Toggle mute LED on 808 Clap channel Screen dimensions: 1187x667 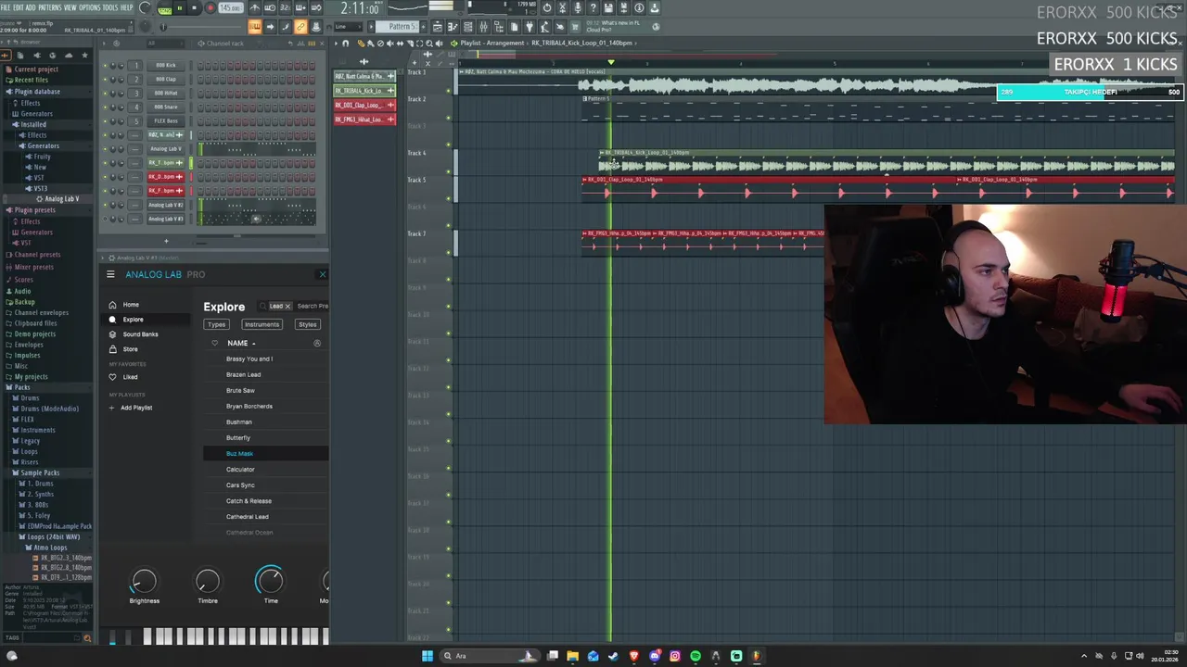point(105,79)
